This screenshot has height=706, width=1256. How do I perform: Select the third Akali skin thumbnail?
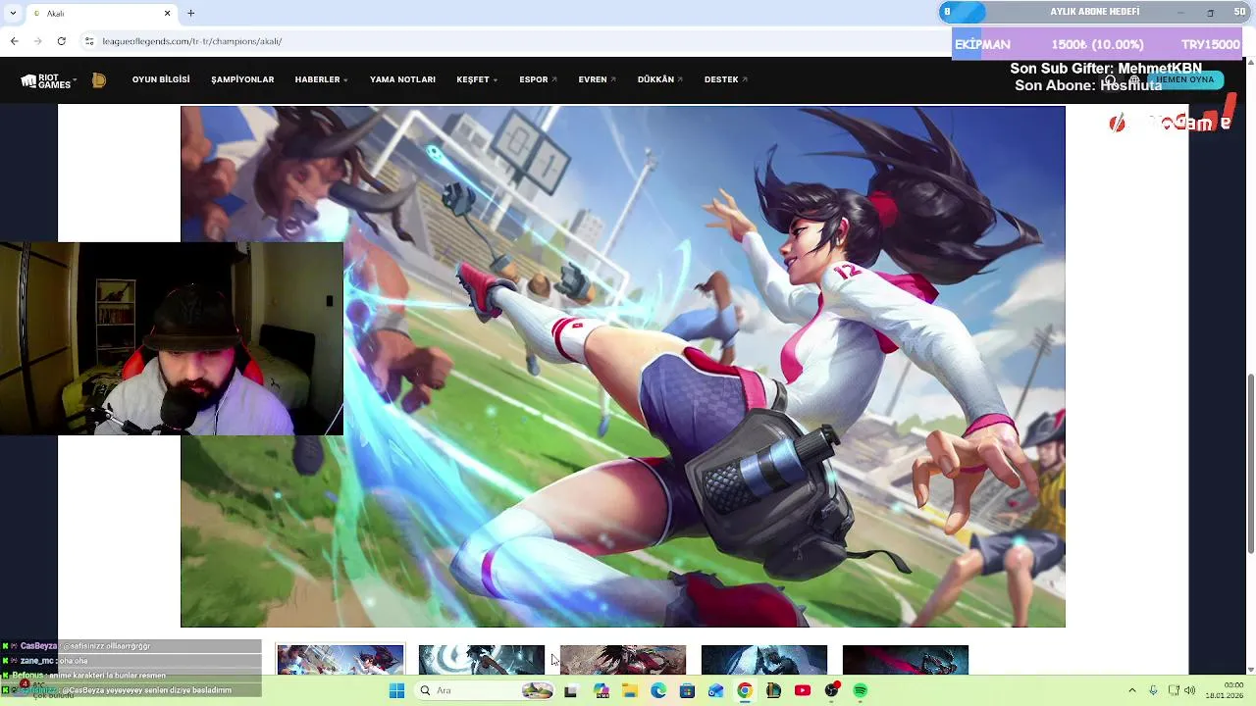tap(623, 660)
